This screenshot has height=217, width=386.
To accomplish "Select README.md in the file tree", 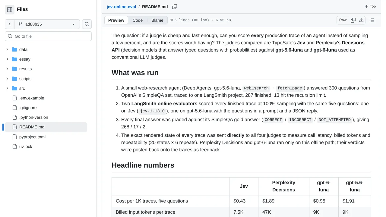I will pos(46,127).
